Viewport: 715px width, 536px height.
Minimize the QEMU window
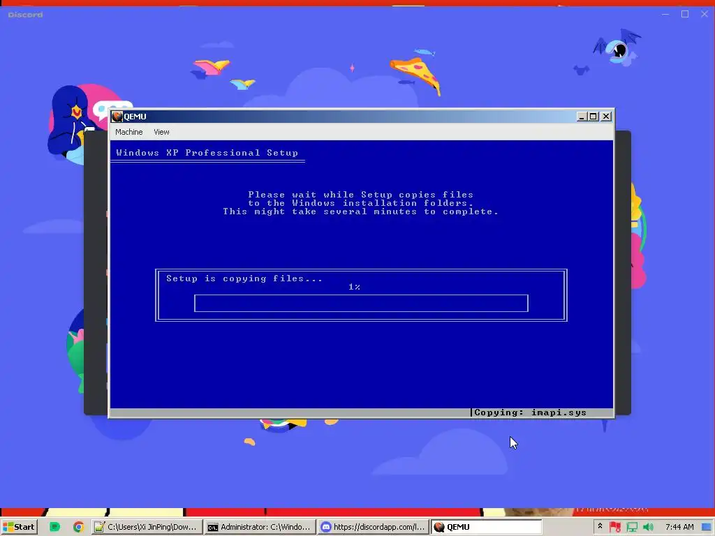pos(582,117)
